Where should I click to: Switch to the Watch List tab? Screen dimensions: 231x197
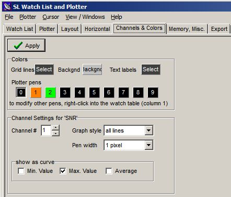click(19, 29)
